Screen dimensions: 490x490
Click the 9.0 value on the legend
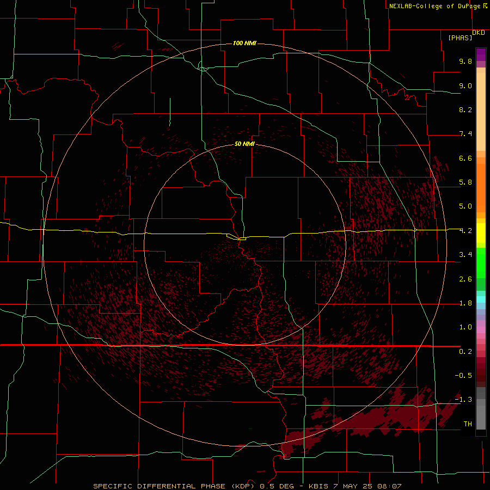(465, 85)
